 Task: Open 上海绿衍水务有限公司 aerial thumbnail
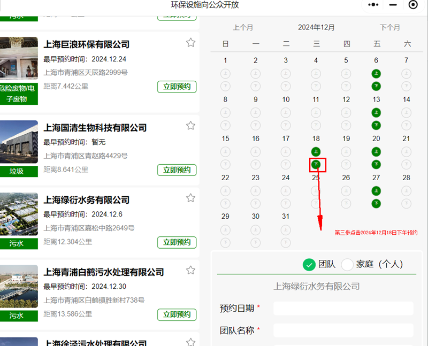pyautogui.click(x=19, y=214)
